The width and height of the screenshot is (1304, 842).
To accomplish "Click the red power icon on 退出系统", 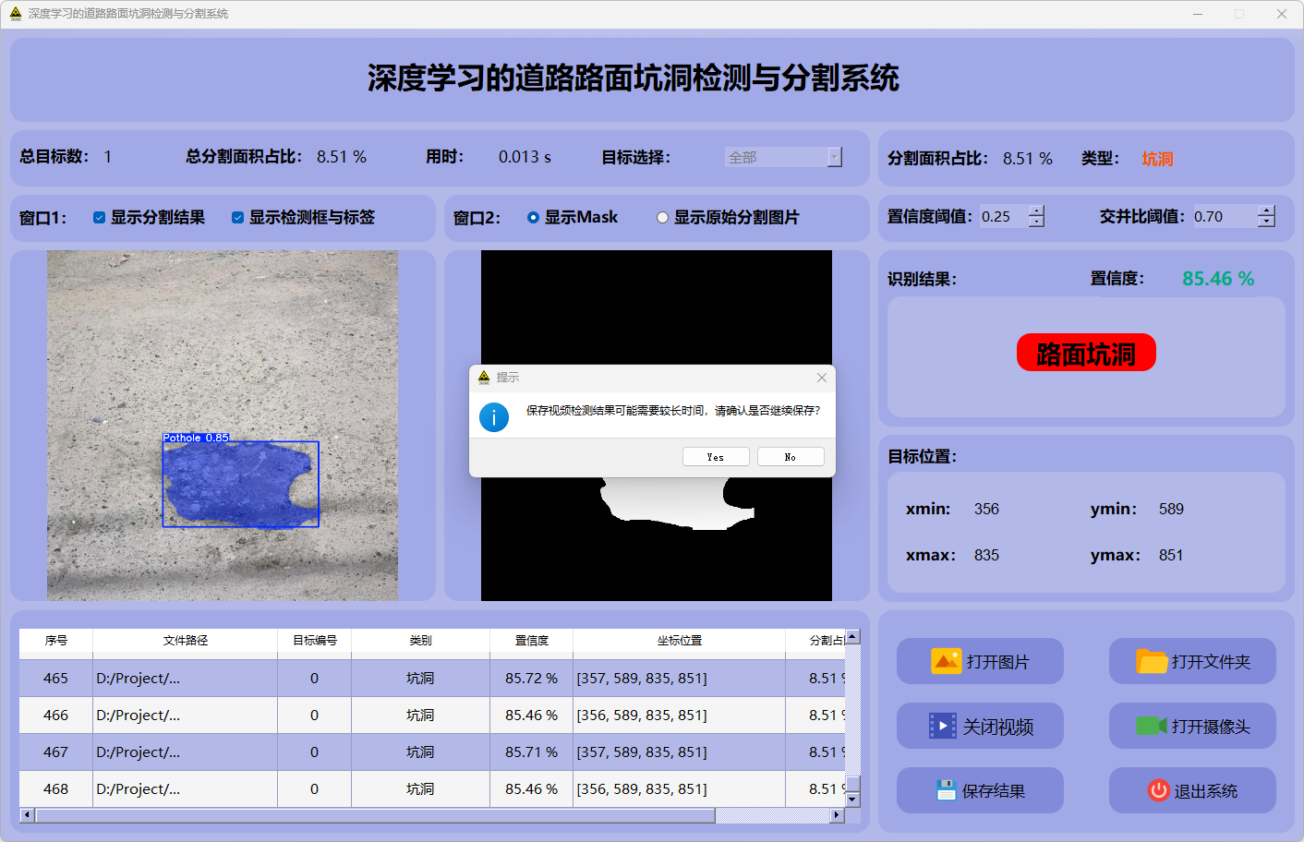I will click(x=1158, y=790).
